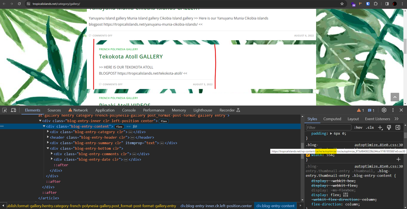Expand the padding shorthand triangle
This screenshot has height=209, width=407.
(x=331, y=134)
